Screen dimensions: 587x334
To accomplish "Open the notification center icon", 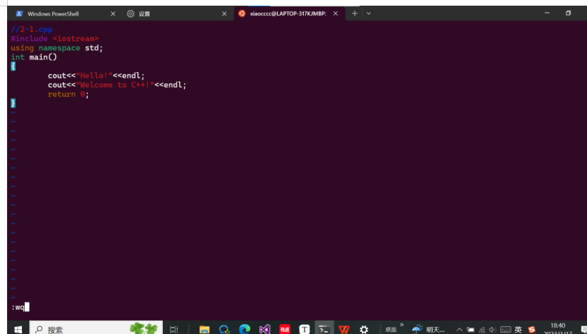I will [583, 330].
